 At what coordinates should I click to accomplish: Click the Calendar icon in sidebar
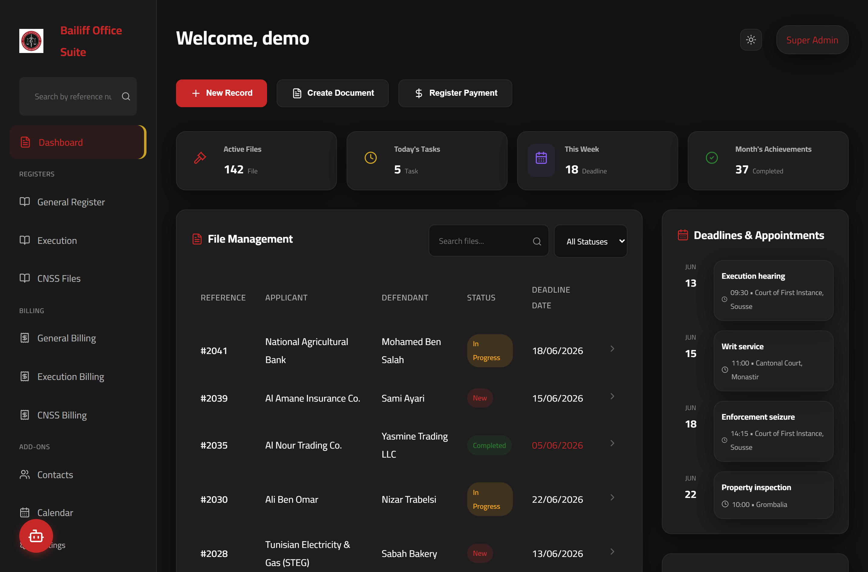tap(24, 512)
